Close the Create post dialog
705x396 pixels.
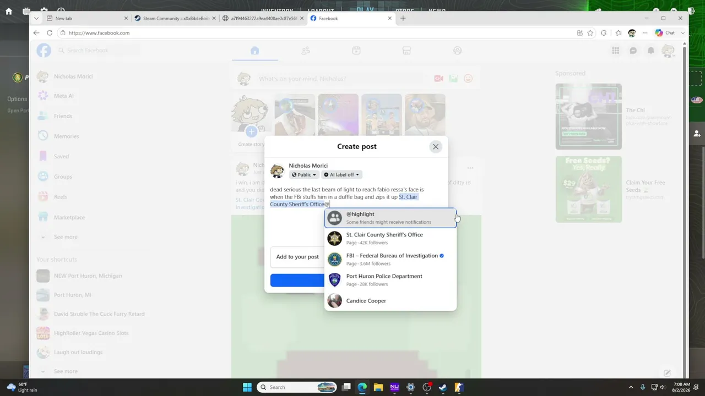coord(436,147)
